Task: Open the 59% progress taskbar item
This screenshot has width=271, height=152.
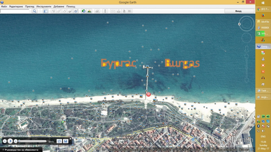Action: [263, 34]
